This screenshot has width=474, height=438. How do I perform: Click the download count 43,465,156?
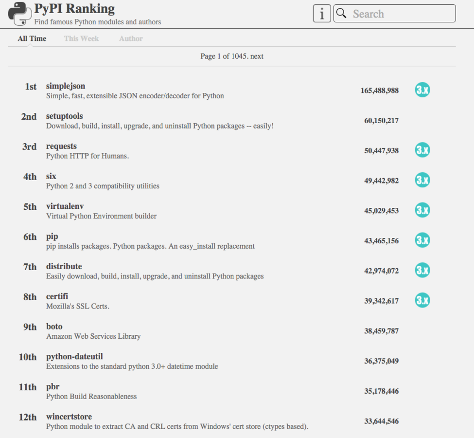(x=382, y=240)
